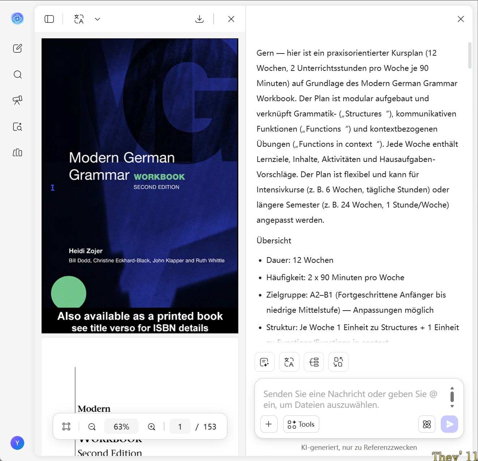478x461 pixels.
Task: Send the message with the arrow button
Action: [449, 424]
